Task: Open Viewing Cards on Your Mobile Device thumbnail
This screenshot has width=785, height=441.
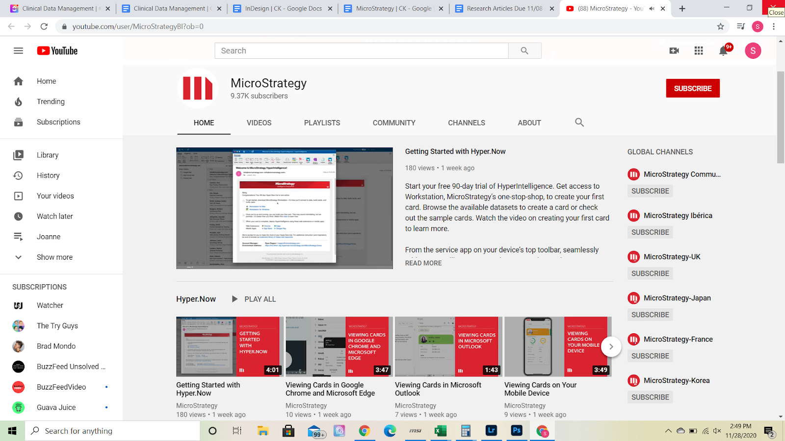Action: click(x=558, y=346)
